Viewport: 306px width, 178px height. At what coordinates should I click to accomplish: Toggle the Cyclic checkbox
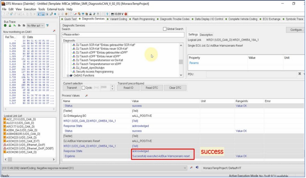tap(84, 88)
